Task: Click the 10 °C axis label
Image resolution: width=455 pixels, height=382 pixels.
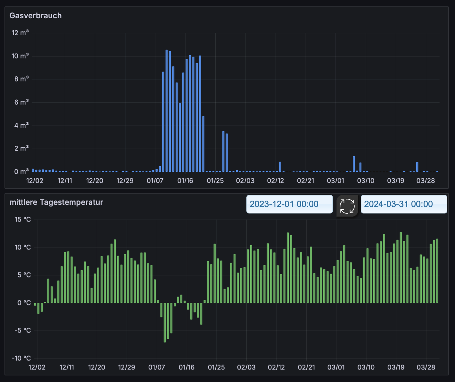Action: click(x=23, y=247)
